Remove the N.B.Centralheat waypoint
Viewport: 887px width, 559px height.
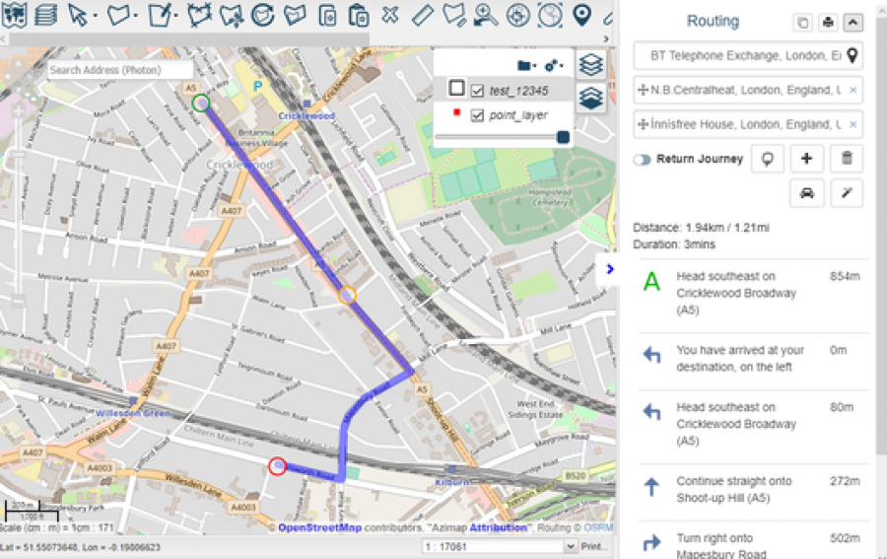pyautogui.click(x=853, y=90)
